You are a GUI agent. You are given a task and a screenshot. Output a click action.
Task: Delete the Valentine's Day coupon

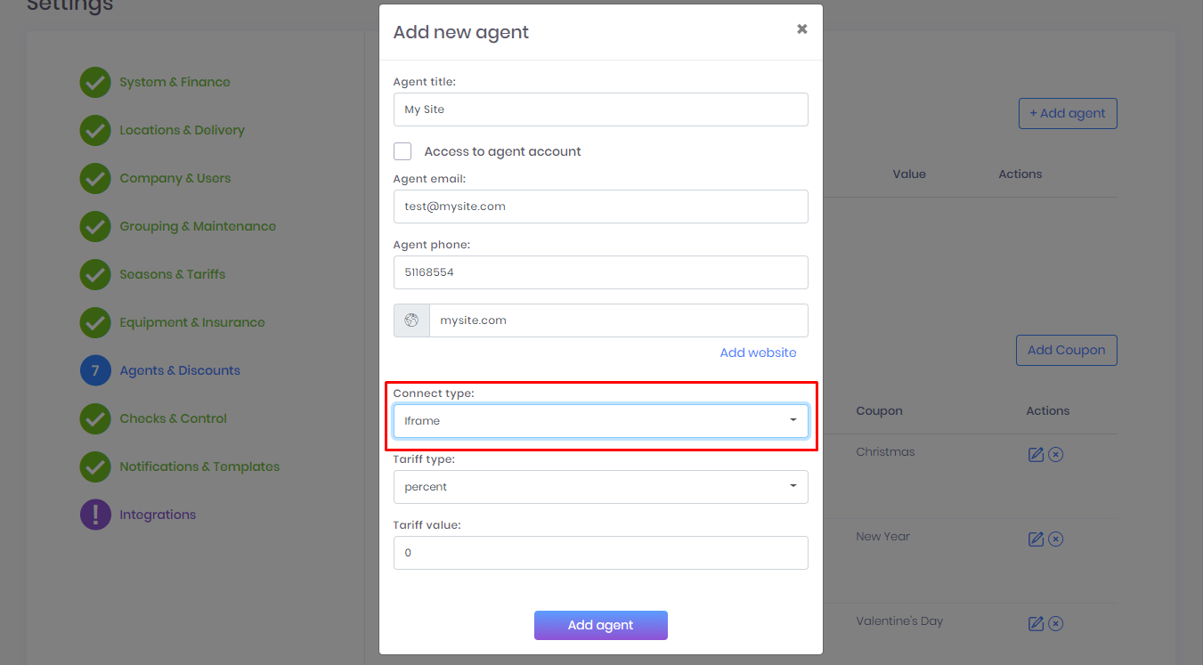(x=1056, y=623)
